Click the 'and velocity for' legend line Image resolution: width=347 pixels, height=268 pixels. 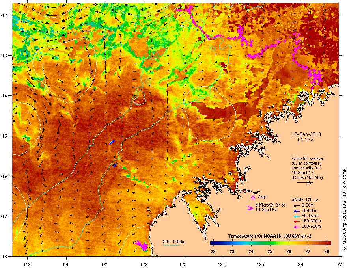305,168
